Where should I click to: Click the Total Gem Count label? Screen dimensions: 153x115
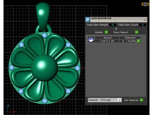tap(128, 25)
